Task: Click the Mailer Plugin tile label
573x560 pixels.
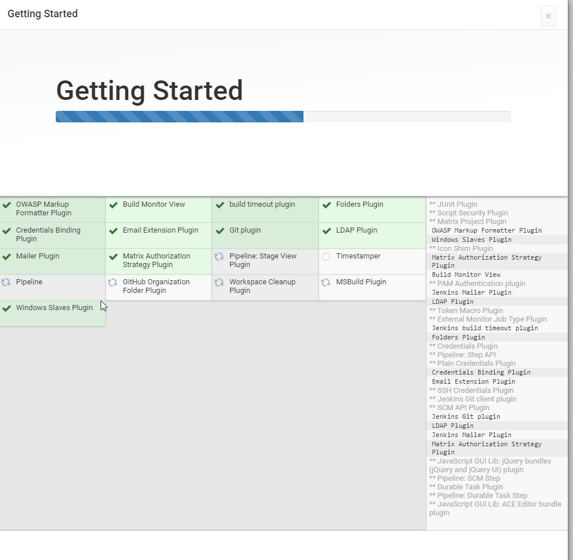Action: (x=37, y=256)
